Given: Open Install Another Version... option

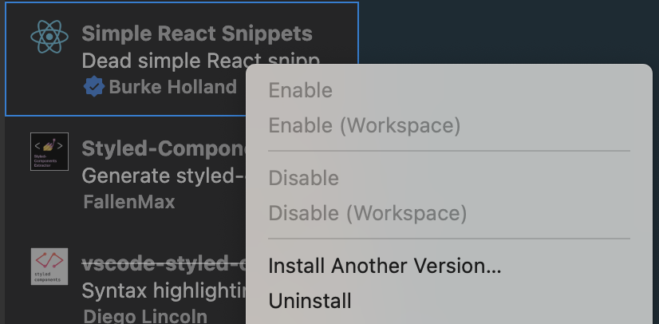Looking at the screenshot, I should (x=385, y=266).
